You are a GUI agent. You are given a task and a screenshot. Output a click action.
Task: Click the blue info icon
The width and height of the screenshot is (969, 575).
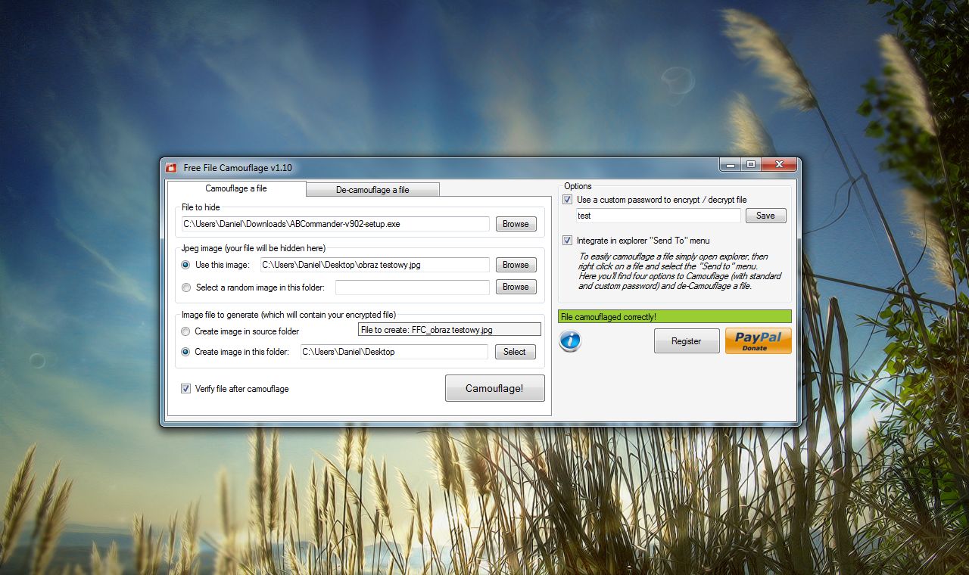(570, 341)
